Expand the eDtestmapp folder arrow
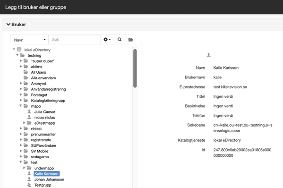This screenshot has height=188, width=283. tap(24, 123)
